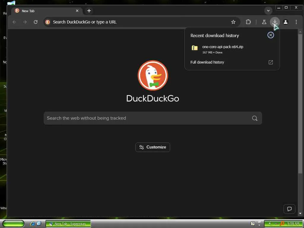Open the green Start button
Image resolution: width=304 pixels, height=228 pixels.
tap(13, 224)
